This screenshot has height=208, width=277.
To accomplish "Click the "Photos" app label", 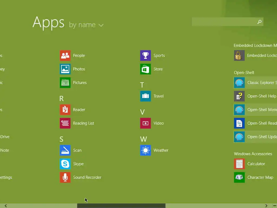I will [x=79, y=69].
